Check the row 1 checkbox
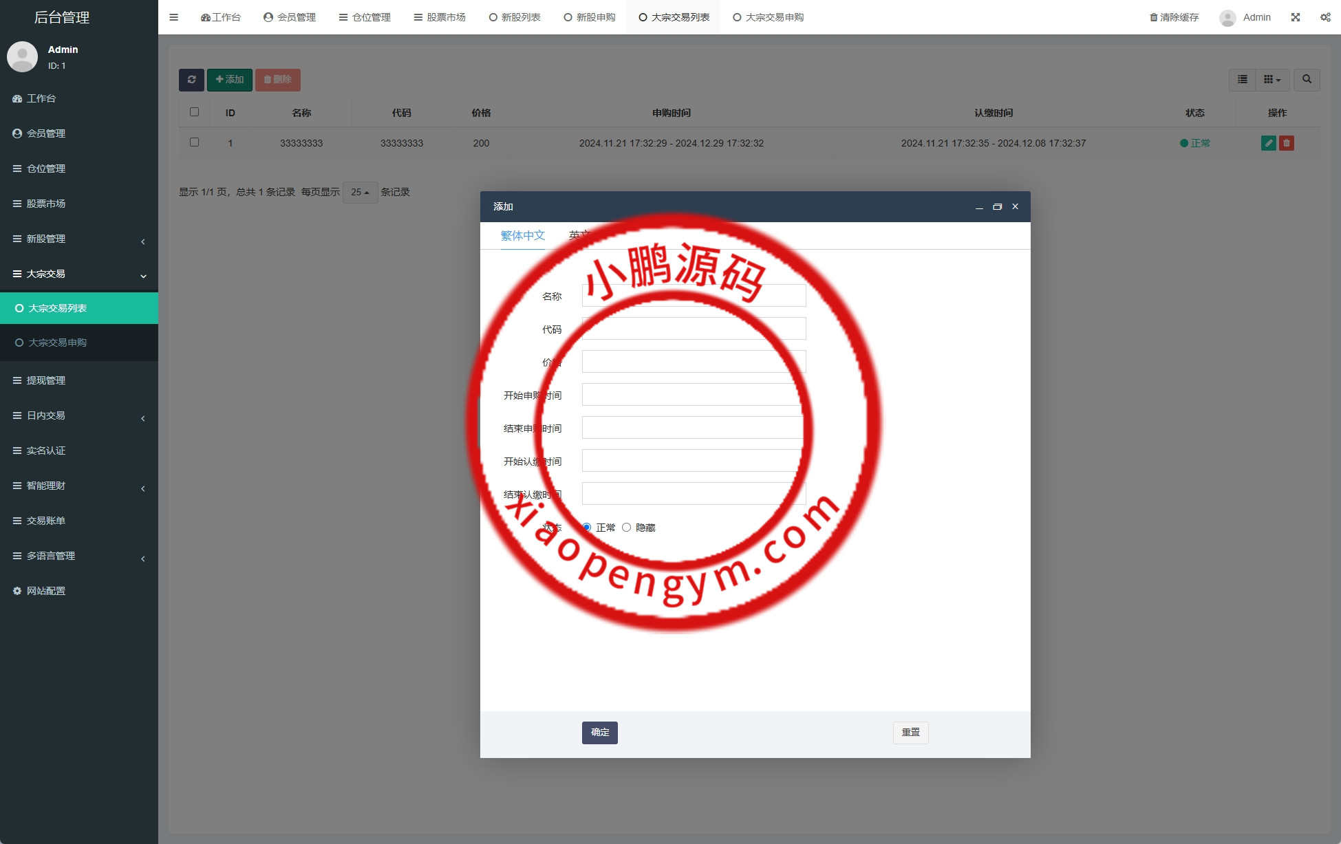This screenshot has width=1341, height=844. 194,142
